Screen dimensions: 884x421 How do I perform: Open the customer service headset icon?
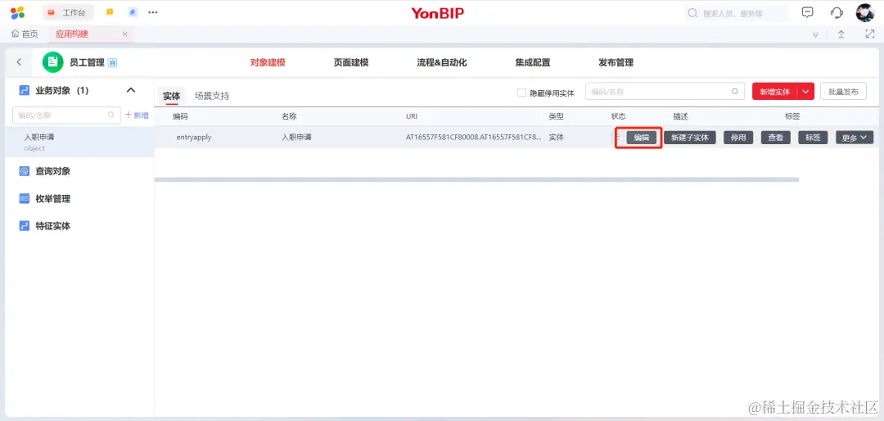point(837,12)
